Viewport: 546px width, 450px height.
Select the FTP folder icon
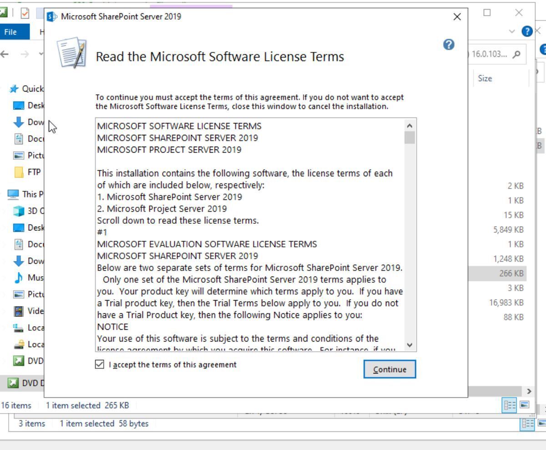(x=19, y=172)
